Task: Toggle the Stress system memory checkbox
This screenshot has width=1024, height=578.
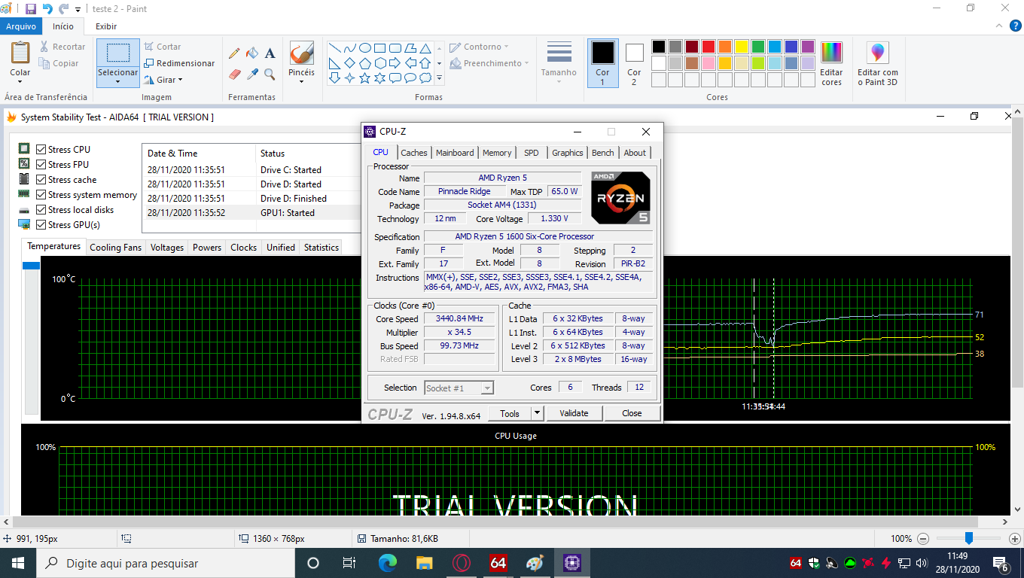Action: coord(41,194)
